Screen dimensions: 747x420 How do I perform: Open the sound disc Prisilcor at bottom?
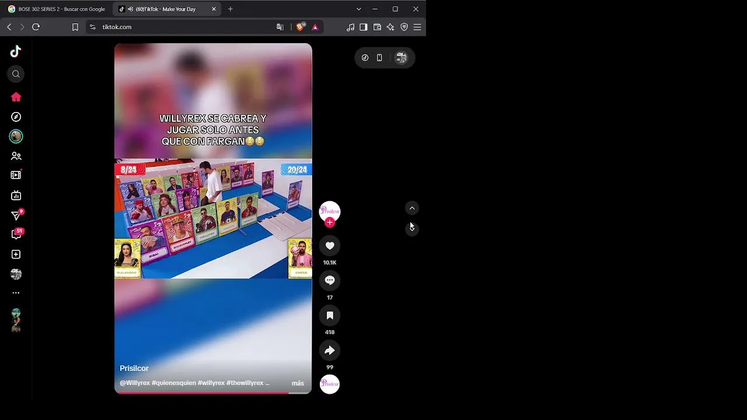(330, 384)
